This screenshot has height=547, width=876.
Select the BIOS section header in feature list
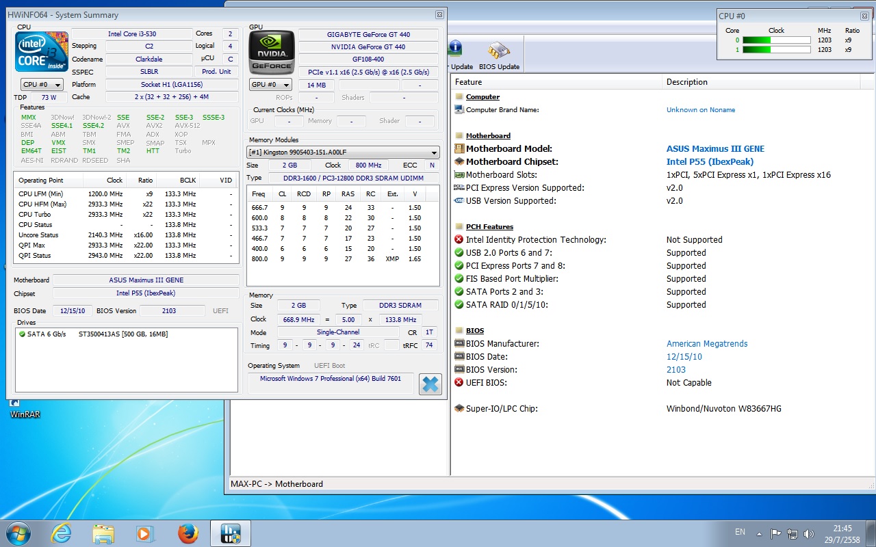pos(475,331)
